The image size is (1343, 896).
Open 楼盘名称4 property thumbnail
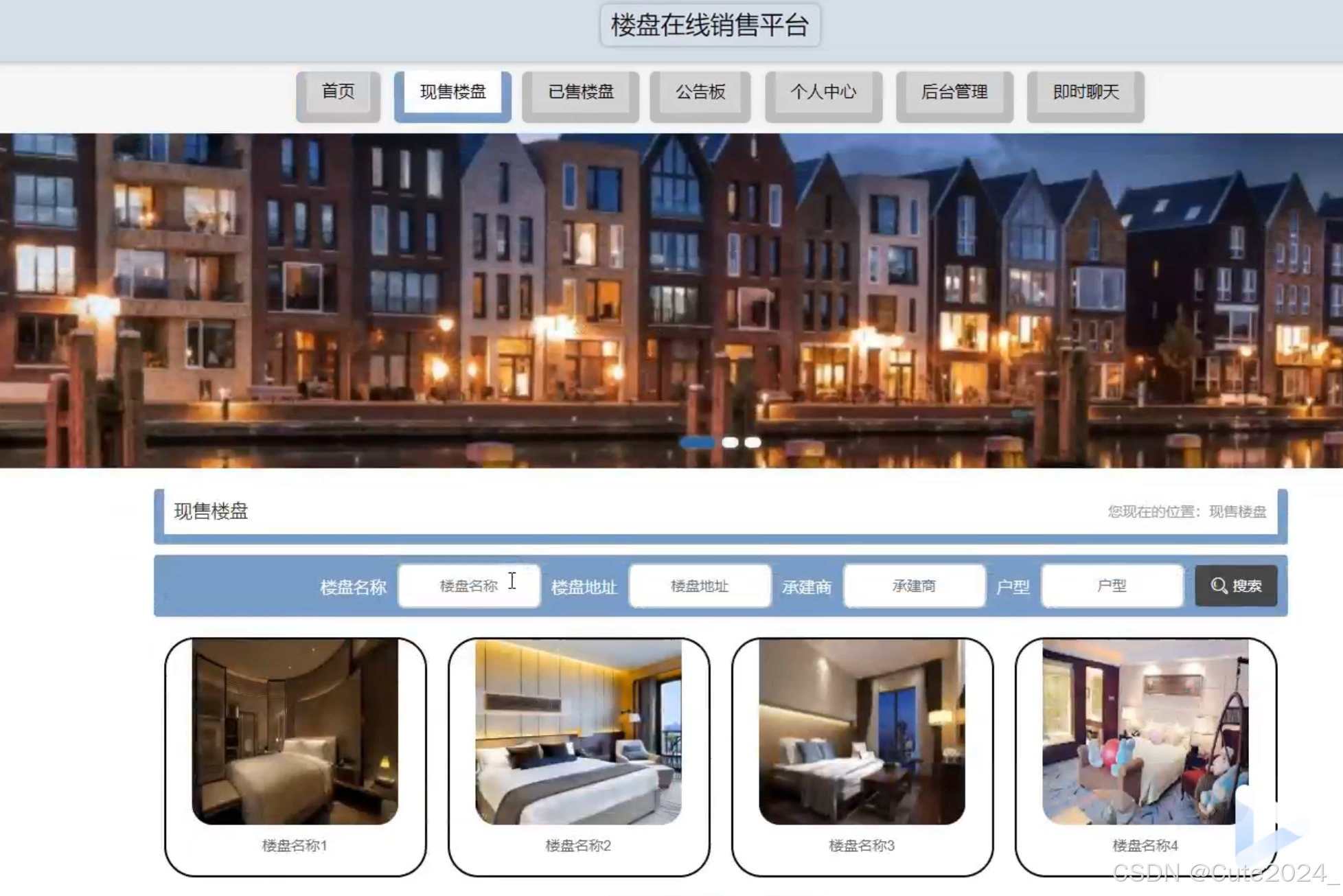(x=1145, y=732)
